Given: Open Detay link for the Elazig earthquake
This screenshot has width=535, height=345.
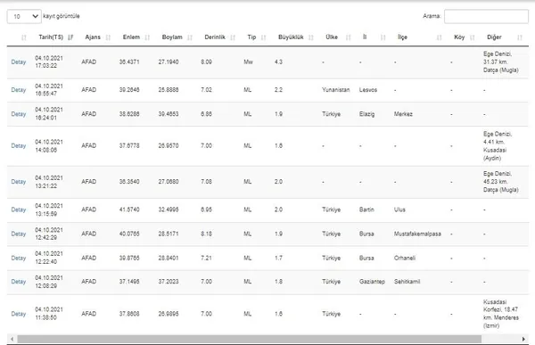Looking at the screenshot, I should point(19,114).
